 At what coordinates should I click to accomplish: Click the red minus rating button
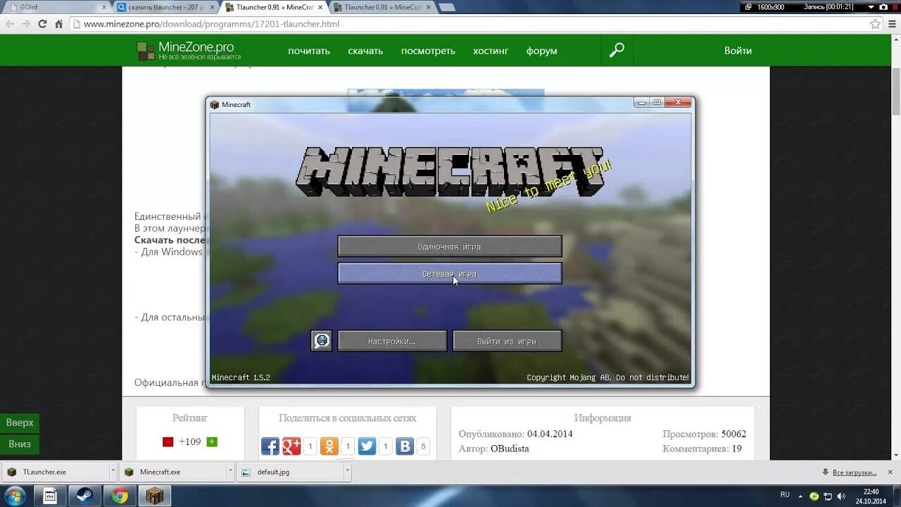pos(168,442)
